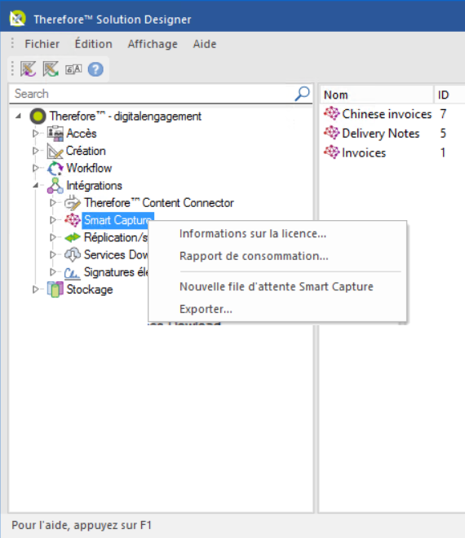Click the Workflow circular arrows icon
This screenshot has width=465, height=538.
click(x=55, y=168)
